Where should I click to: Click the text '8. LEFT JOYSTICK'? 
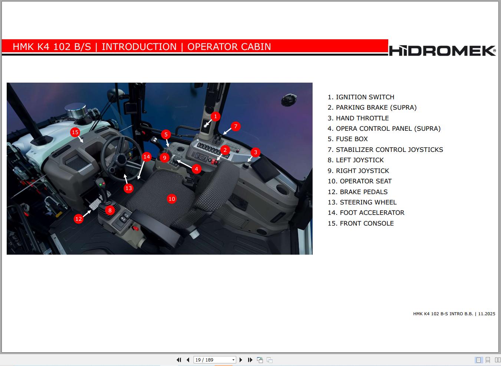pyautogui.click(x=356, y=160)
